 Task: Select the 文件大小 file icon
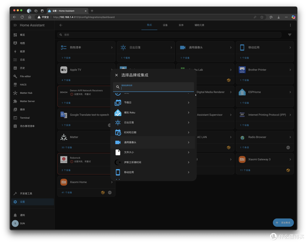pyautogui.click(x=118, y=152)
